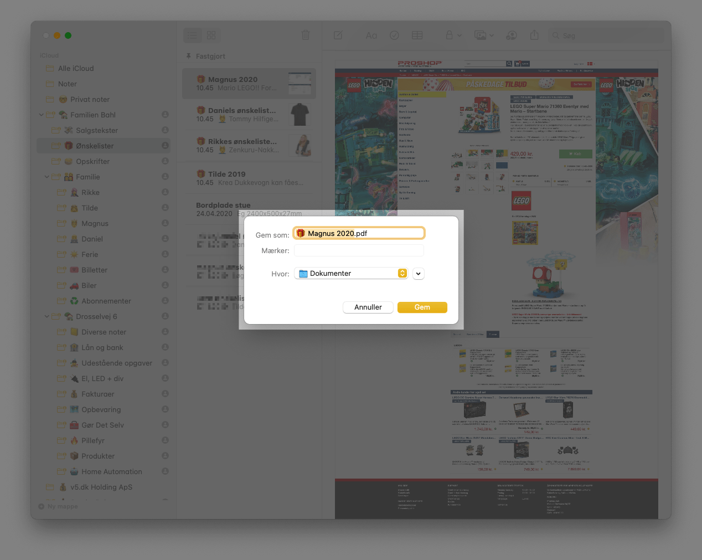Select the Abonnementer folder

pos(104,301)
